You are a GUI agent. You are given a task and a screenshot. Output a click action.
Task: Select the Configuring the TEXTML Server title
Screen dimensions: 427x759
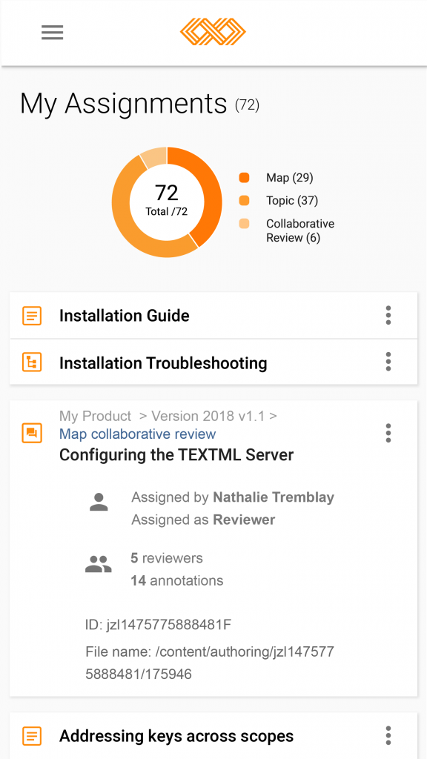point(176,455)
